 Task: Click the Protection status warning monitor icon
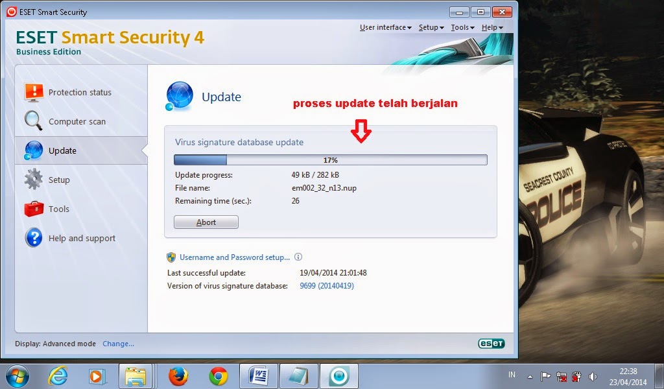pos(34,92)
